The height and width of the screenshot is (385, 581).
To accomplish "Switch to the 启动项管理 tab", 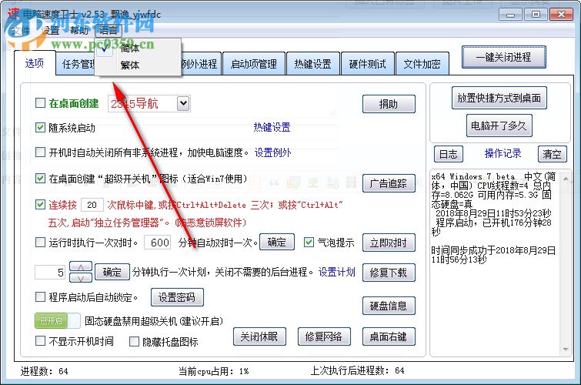I will click(254, 64).
